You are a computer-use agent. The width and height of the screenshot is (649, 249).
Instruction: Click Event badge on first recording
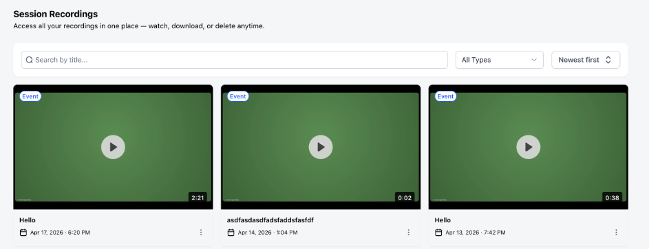point(30,96)
